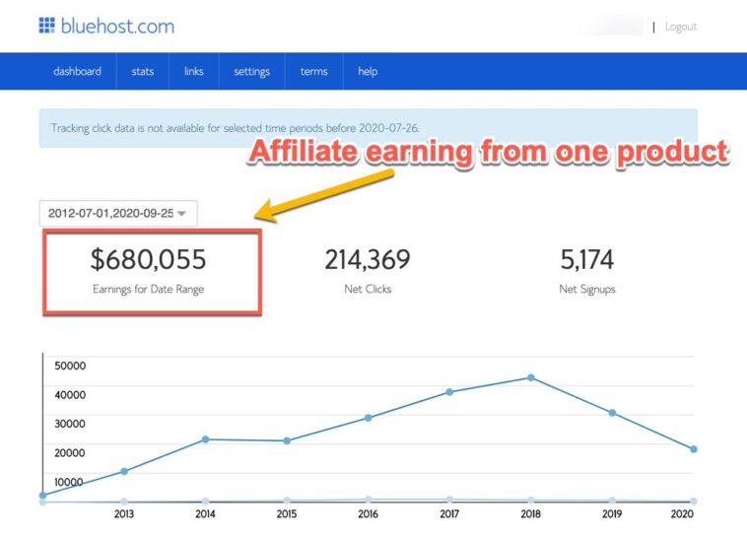Switch to the stats tab

pos(143,72)
